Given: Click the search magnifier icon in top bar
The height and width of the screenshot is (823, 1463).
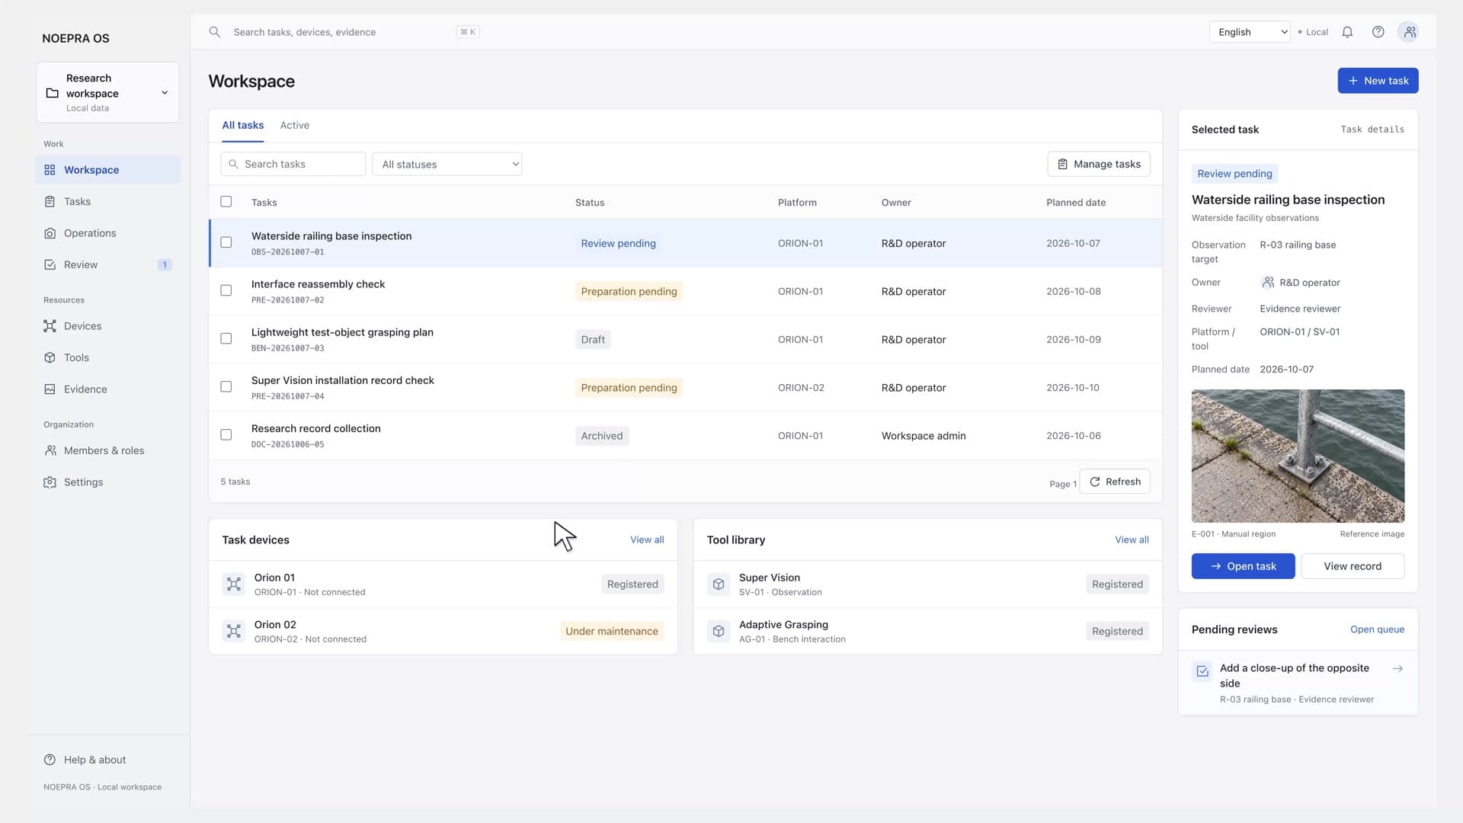Looking at the screenshot, I should pyautogui.click(x=215, y=32).
